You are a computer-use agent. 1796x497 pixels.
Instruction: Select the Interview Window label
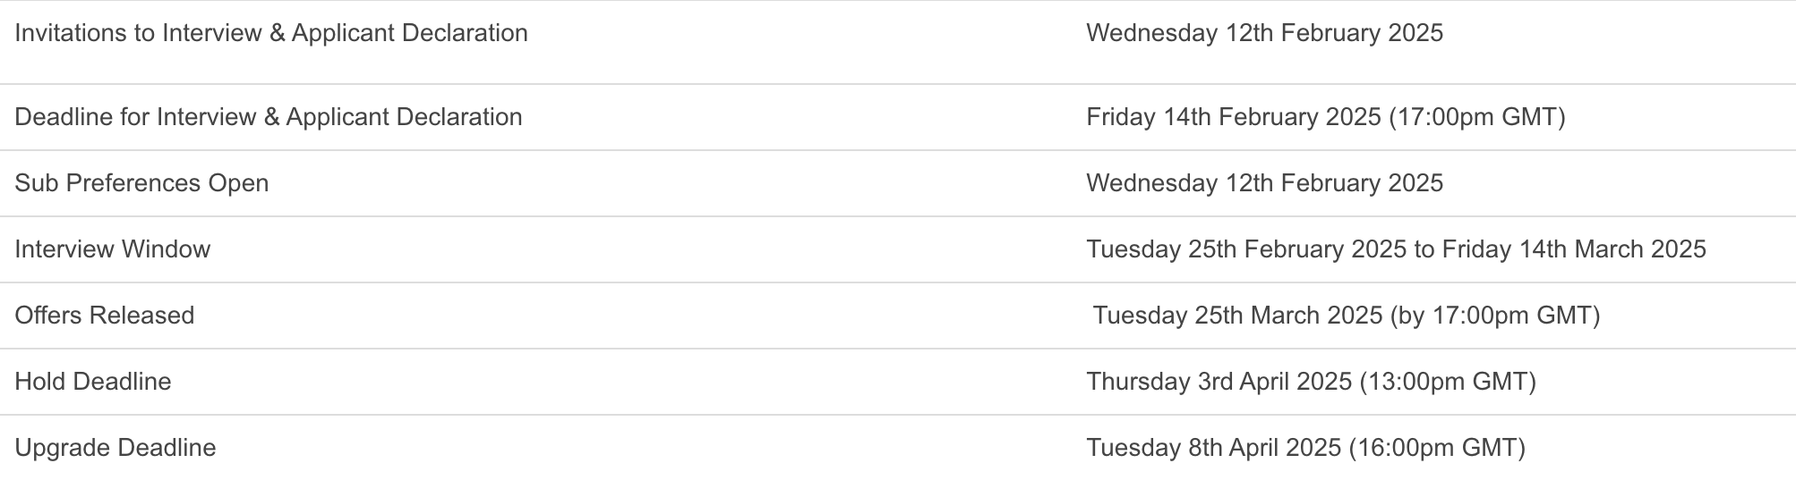113,249
